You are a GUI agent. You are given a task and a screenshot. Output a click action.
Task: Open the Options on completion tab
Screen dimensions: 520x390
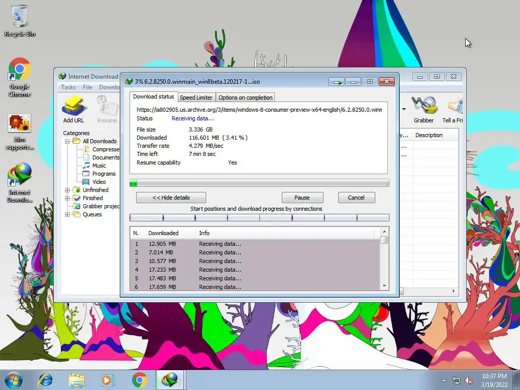(x=245, y=97)
